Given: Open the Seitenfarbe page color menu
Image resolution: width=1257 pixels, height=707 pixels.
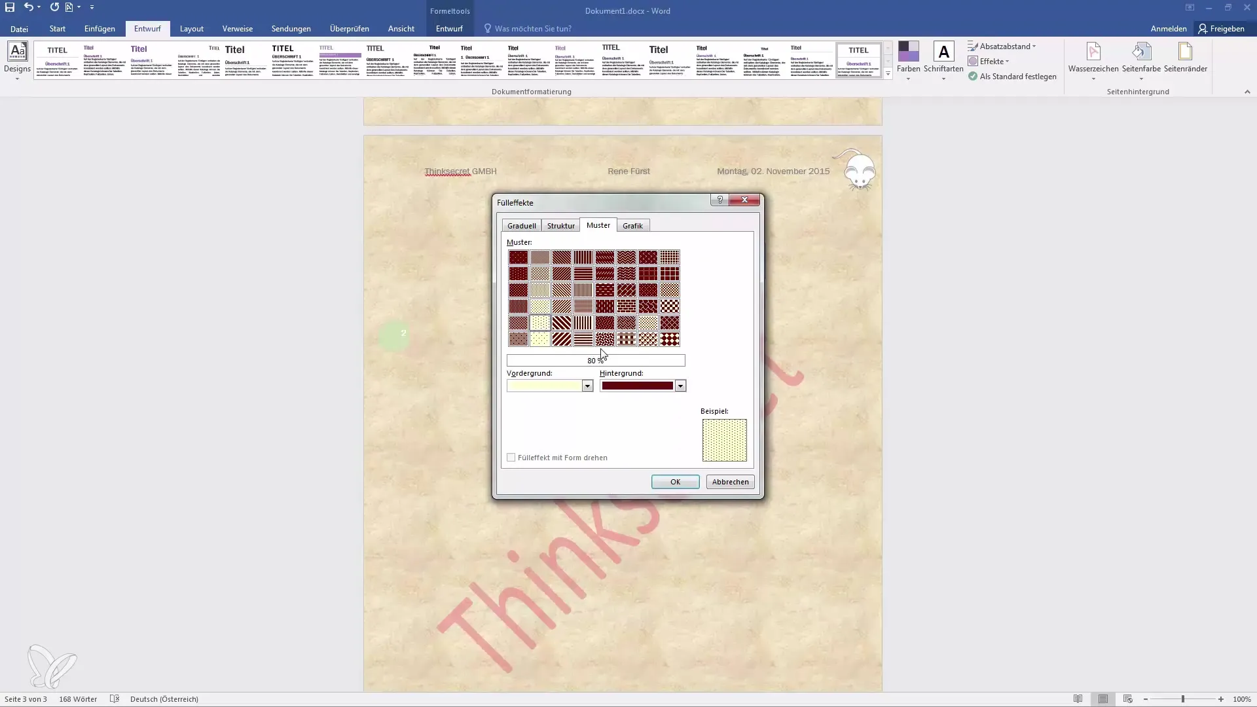Looking at the screenshot, I should (x=1141, y=60).
